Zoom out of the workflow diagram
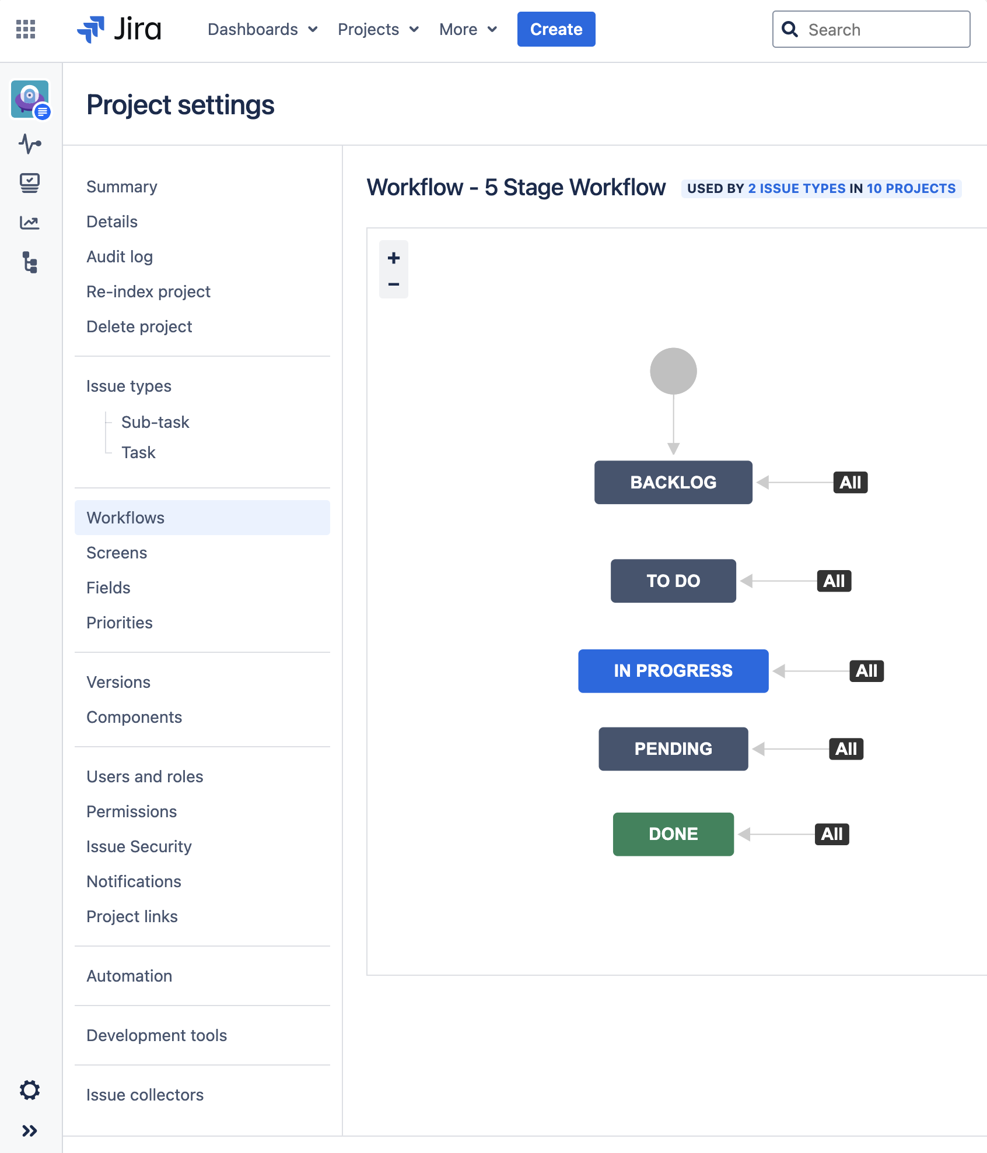The height and width of the screenshot is (1153, 987). tap(394, 284)
